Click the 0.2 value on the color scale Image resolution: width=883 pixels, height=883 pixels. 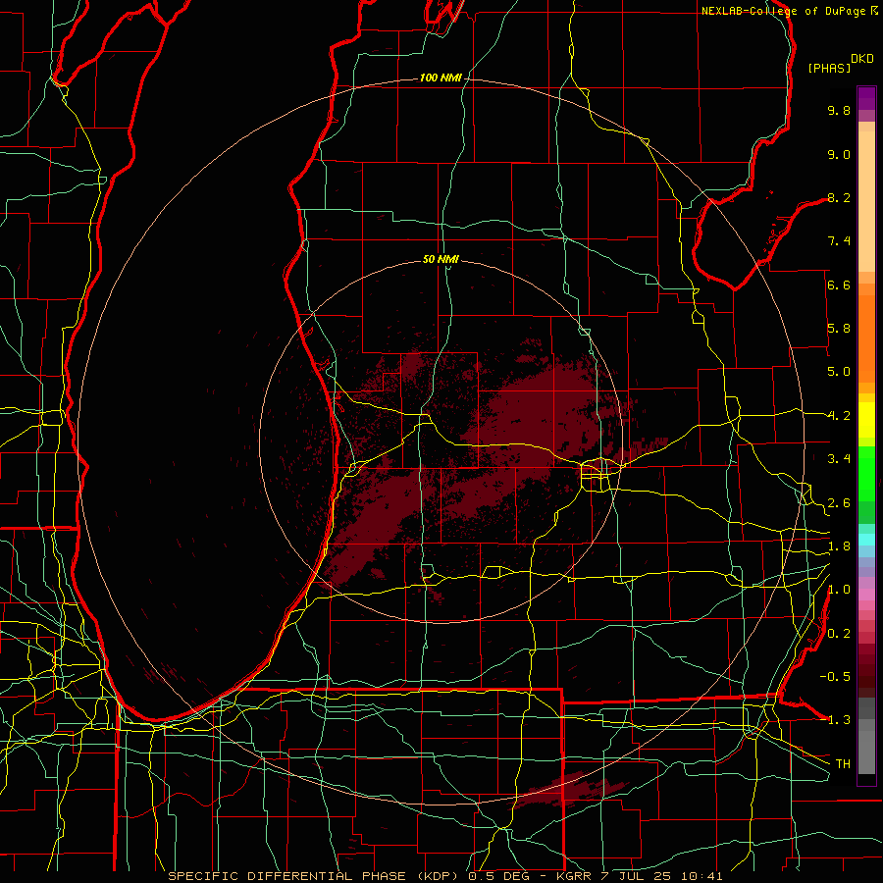point(839,634)
